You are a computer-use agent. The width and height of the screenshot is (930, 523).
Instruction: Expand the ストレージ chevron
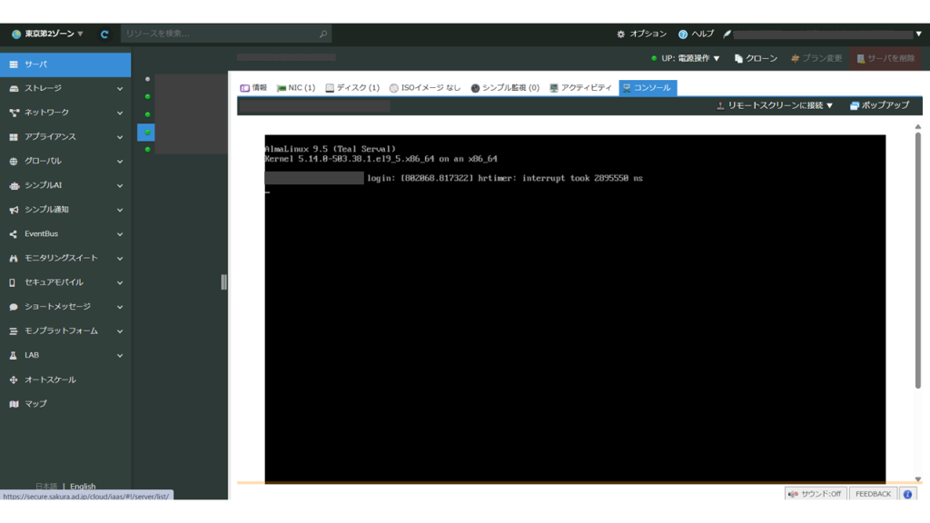120,89
